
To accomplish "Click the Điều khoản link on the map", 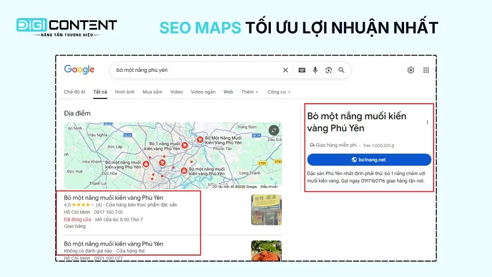I will [269, 187].
